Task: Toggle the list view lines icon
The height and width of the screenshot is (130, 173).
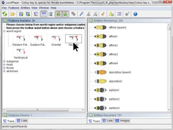Action: tap(44, 14)
